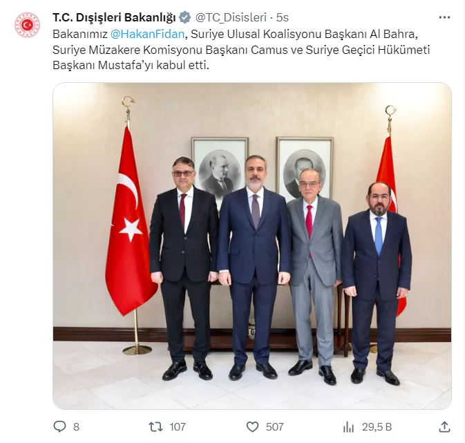
Task: Open the view analytics bar chart icon
Action: coord(349,427)
